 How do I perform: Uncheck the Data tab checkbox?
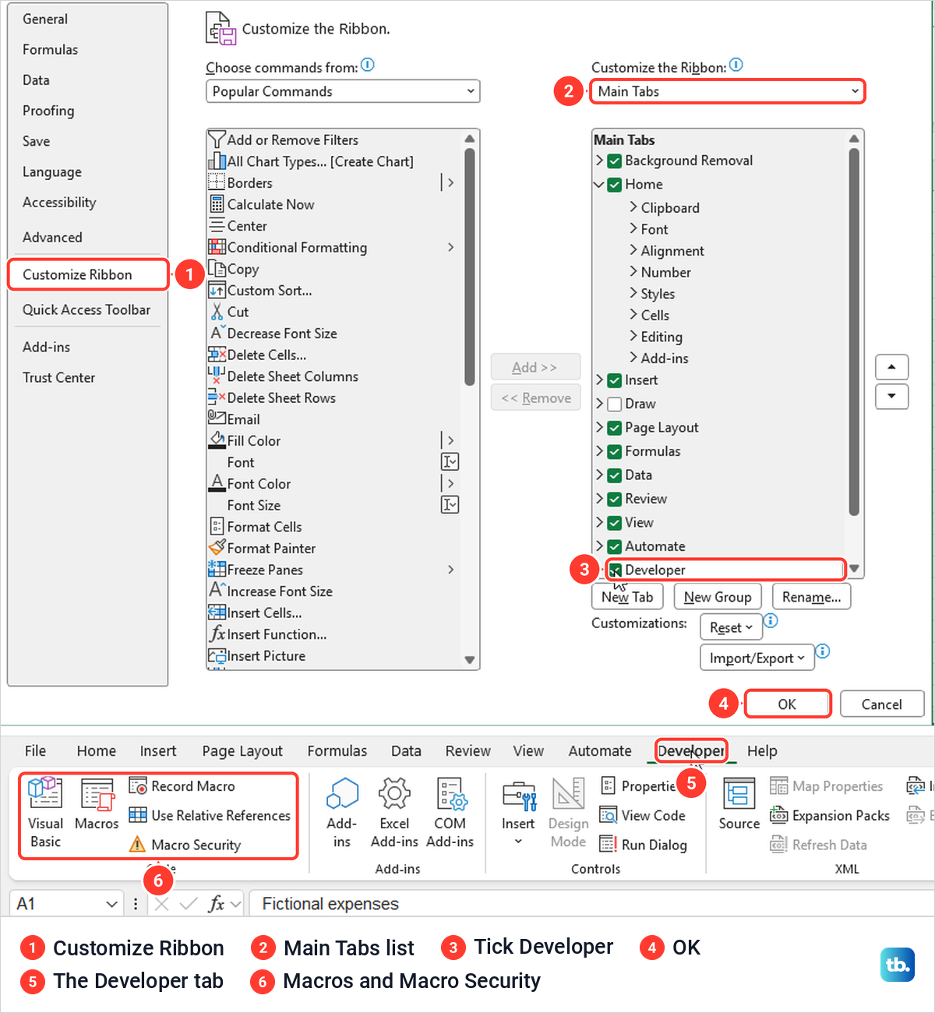(615, 475)
